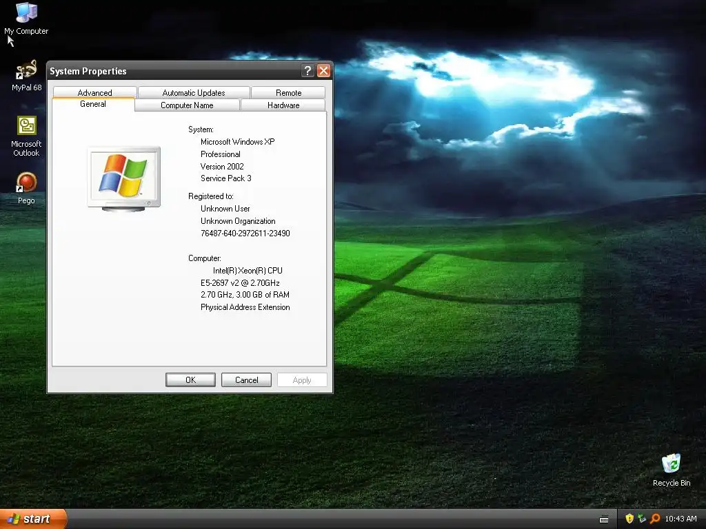Click the taskbar clock showing 10:43 AM
Screen dimensions: 706x529
[680, 519]
